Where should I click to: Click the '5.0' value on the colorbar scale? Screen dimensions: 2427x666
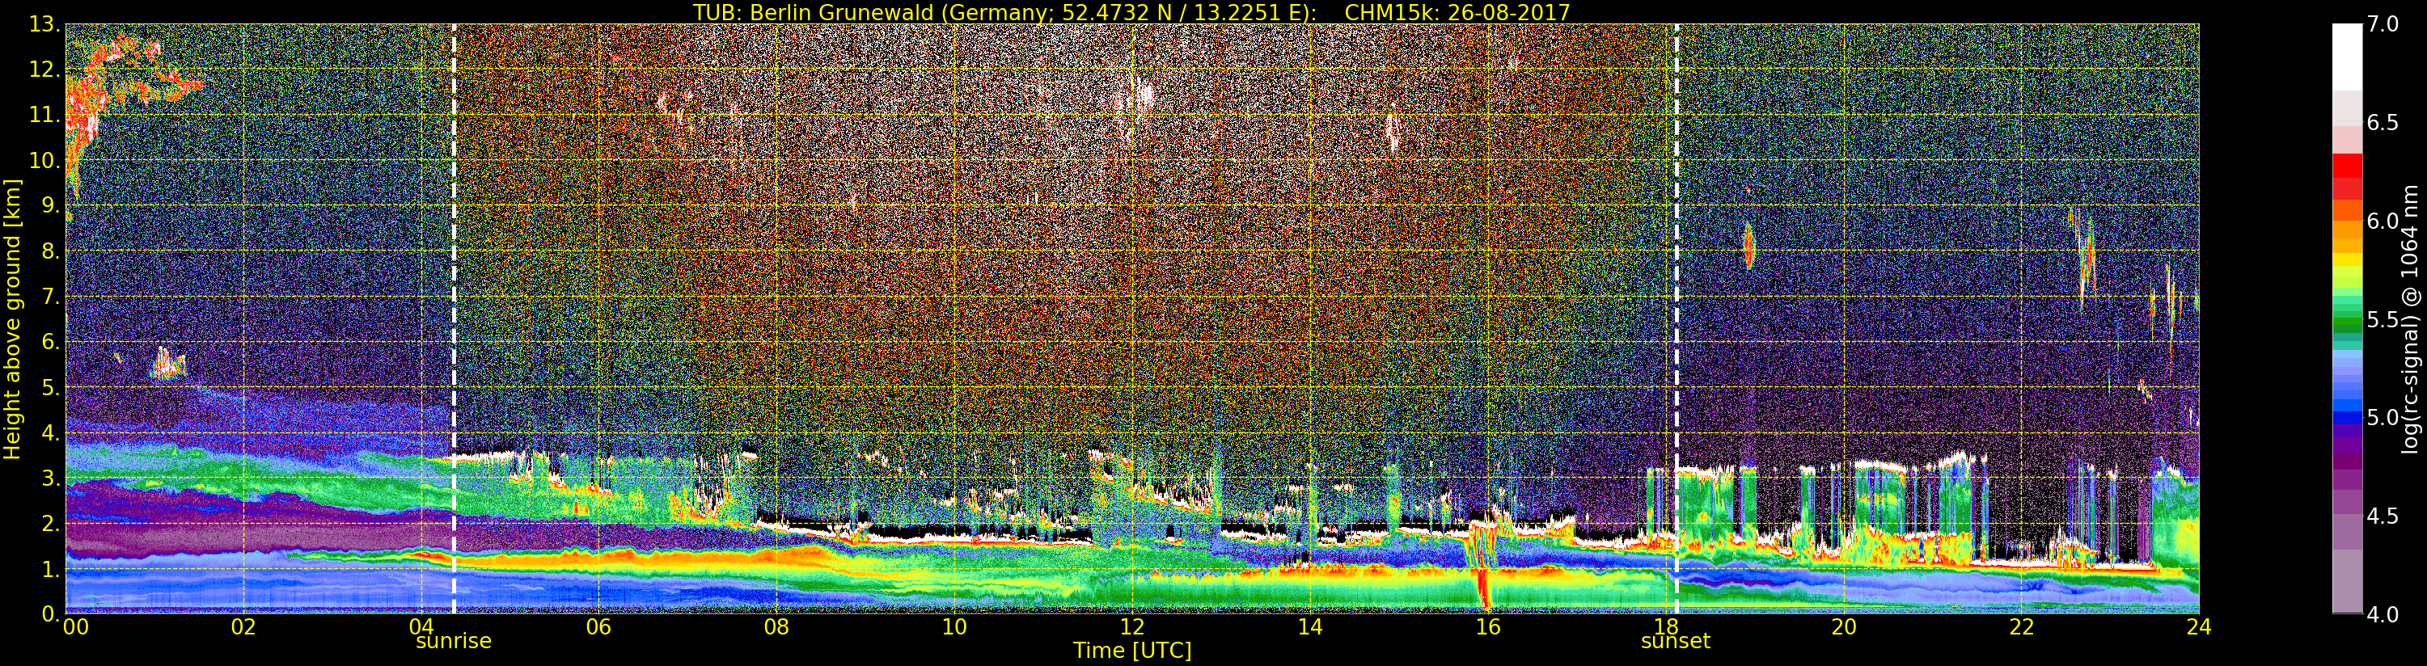click(2383, 417)
